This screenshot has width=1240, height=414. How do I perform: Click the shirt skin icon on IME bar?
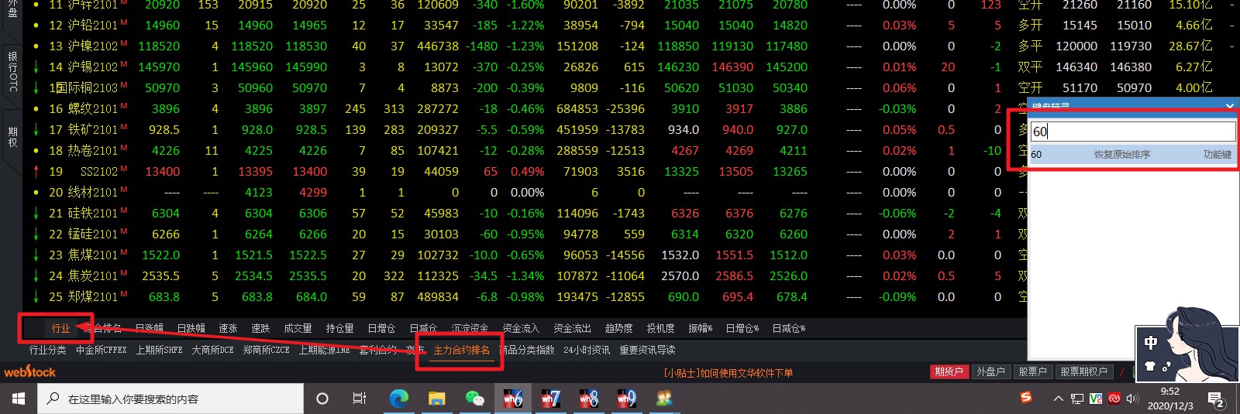click(1150, 366)
